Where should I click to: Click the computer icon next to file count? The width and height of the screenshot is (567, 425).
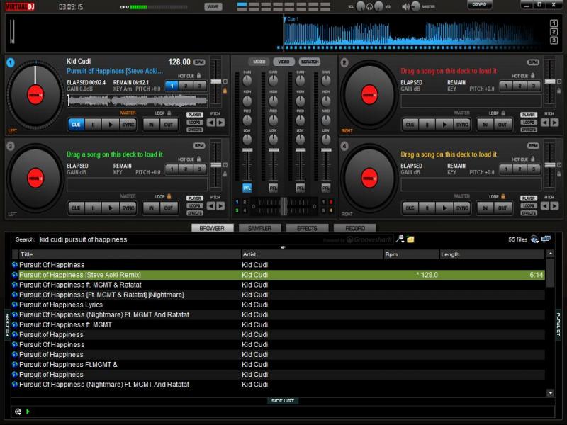click(546, 239)
